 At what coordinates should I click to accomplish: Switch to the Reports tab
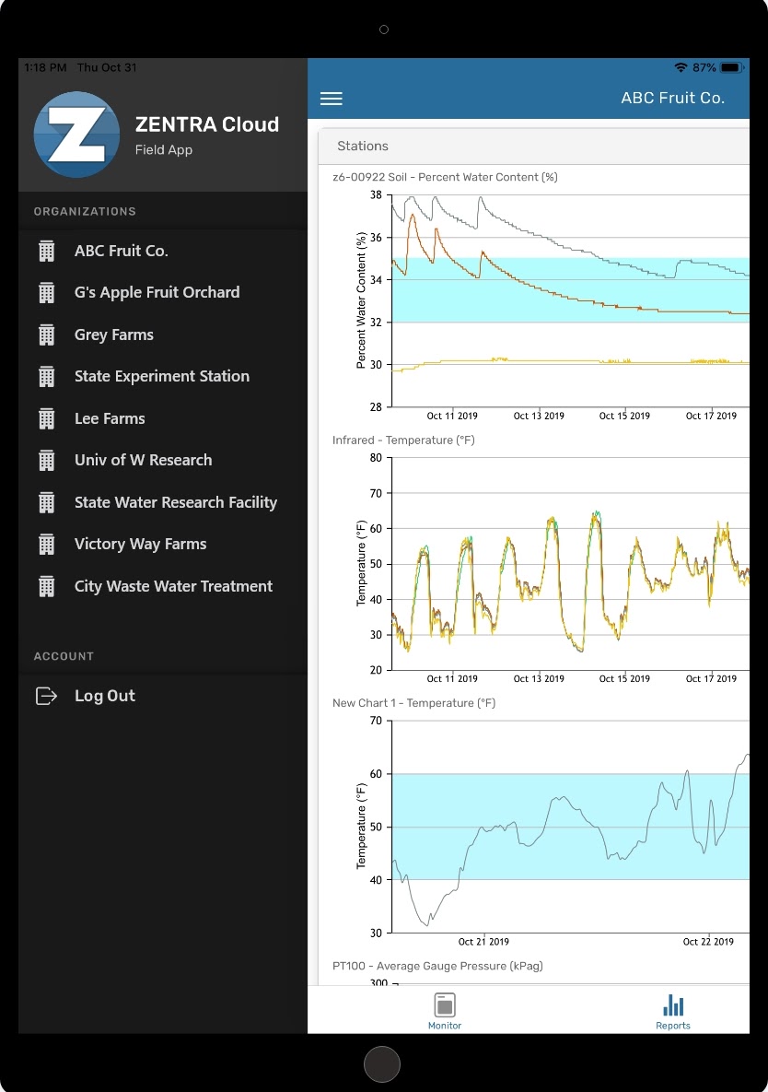click(673, 1011)
